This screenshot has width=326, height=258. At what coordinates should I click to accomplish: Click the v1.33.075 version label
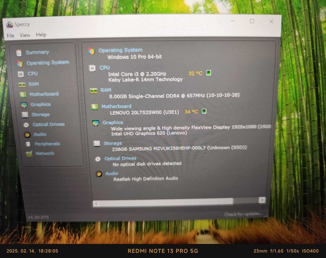click(38, 217)
